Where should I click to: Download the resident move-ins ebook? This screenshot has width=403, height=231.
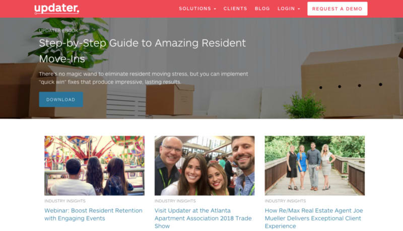pyautogui.click(x=61, y=99)
